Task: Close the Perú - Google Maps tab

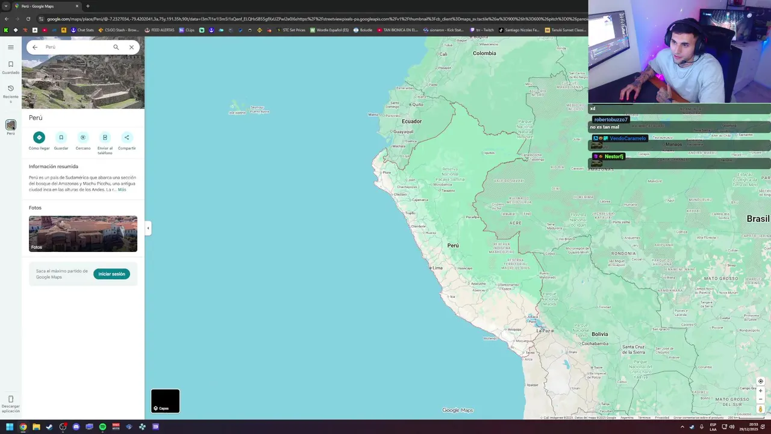Action: 77,6
